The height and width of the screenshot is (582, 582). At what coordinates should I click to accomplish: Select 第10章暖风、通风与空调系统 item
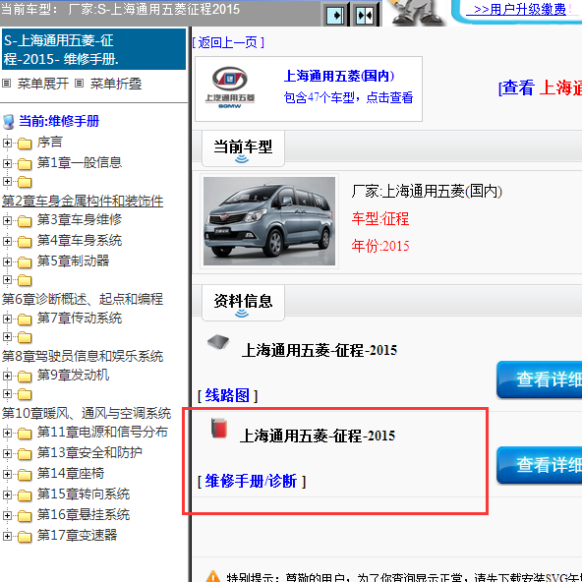pyautogui.click(x=87, y=413)
